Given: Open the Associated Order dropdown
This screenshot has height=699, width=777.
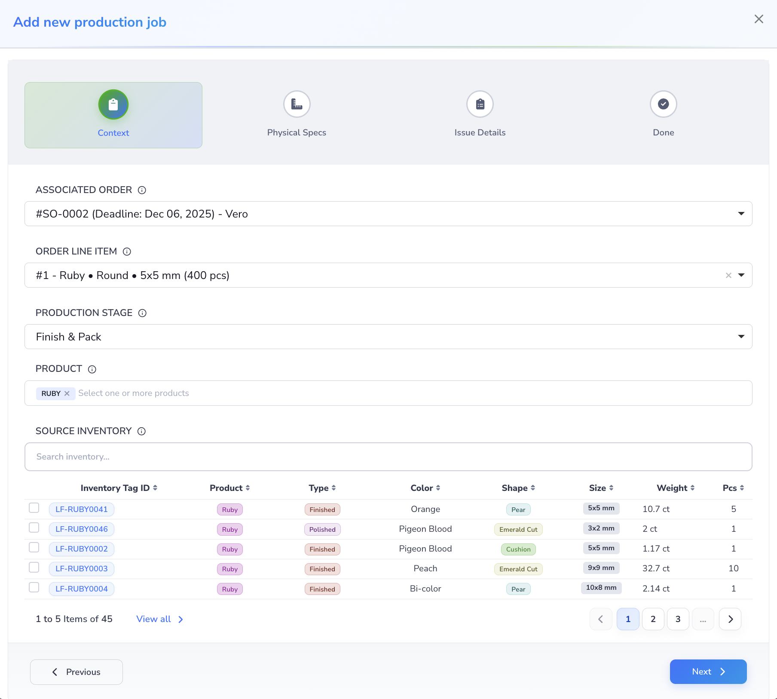Looking at the screenshot, I should [388, 214].
